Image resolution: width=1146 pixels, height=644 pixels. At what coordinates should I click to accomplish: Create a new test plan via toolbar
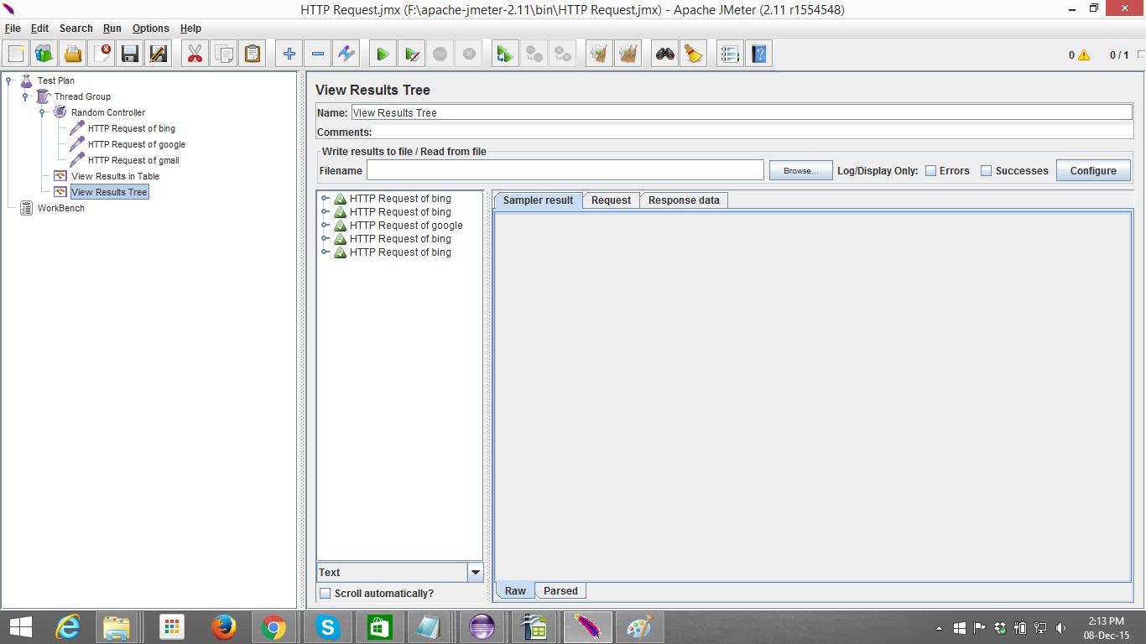click(16, 55)
